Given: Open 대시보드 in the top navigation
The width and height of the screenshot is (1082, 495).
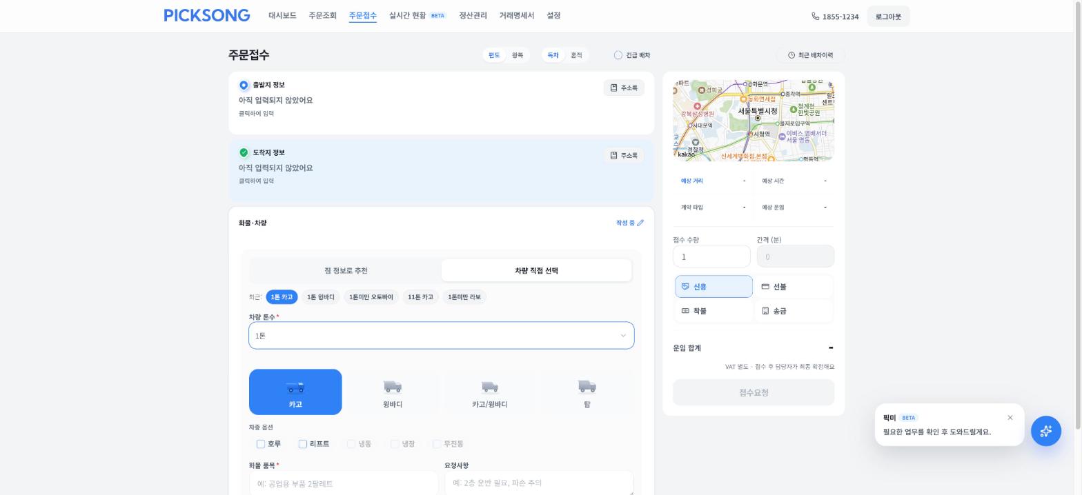Looking at the screenshot, I should tap(282, 15).
